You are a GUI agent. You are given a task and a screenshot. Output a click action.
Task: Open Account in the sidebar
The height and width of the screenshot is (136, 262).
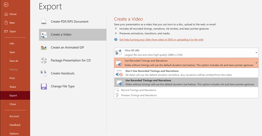point(15,116)
